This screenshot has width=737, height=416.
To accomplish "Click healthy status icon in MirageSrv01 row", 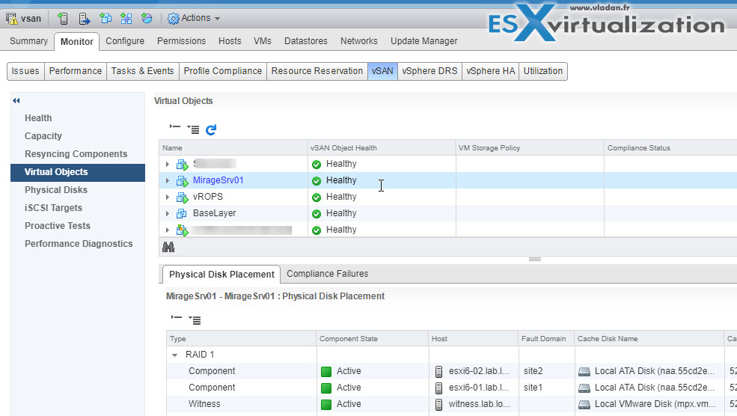I will click(316, 181).
